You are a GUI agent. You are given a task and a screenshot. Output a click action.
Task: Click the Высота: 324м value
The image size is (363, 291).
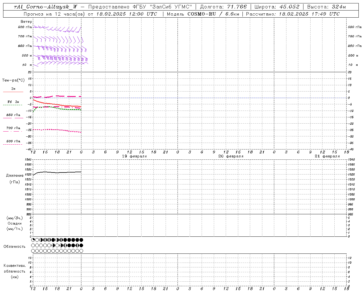coord(327,7)
